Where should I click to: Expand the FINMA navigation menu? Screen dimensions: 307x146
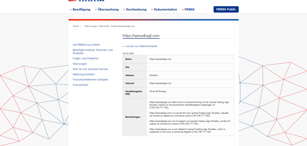[x=188, y=9]
